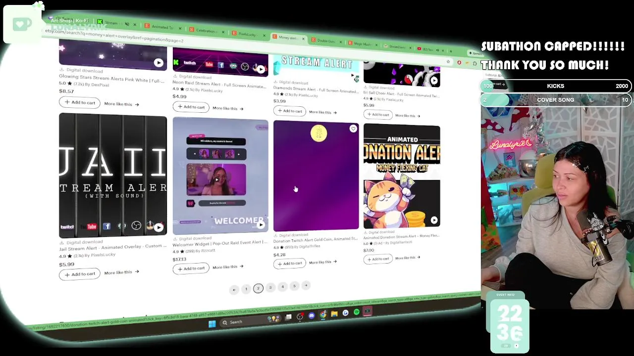
Task: More like this for Jail Stream Alert
Action: 121,272
